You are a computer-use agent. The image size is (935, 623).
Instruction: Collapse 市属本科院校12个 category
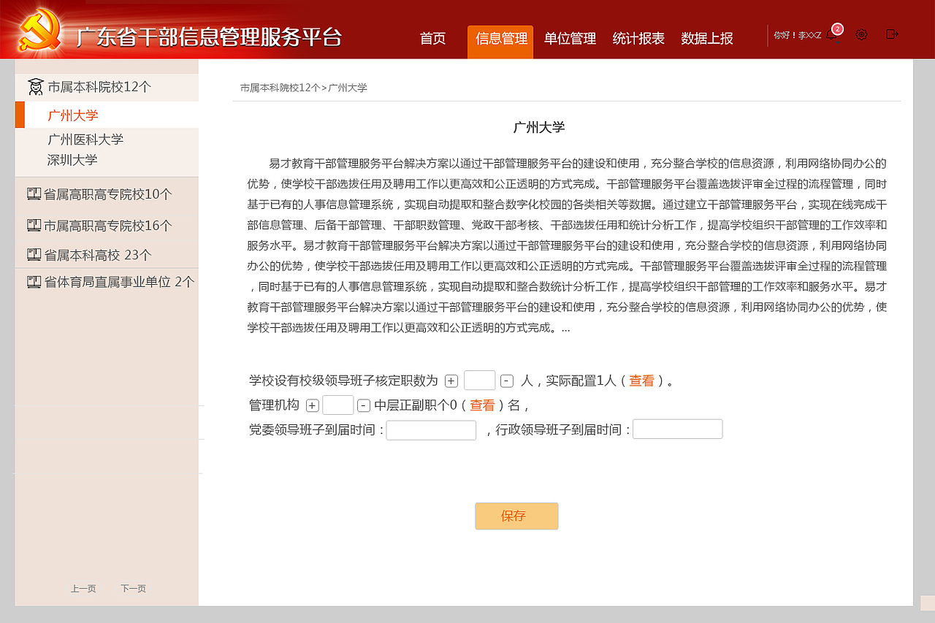107,87
